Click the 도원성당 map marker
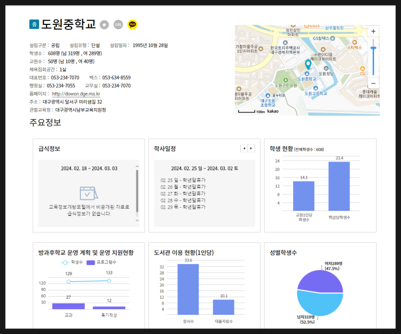Viewport: 401px width, 334px height. 326,68
